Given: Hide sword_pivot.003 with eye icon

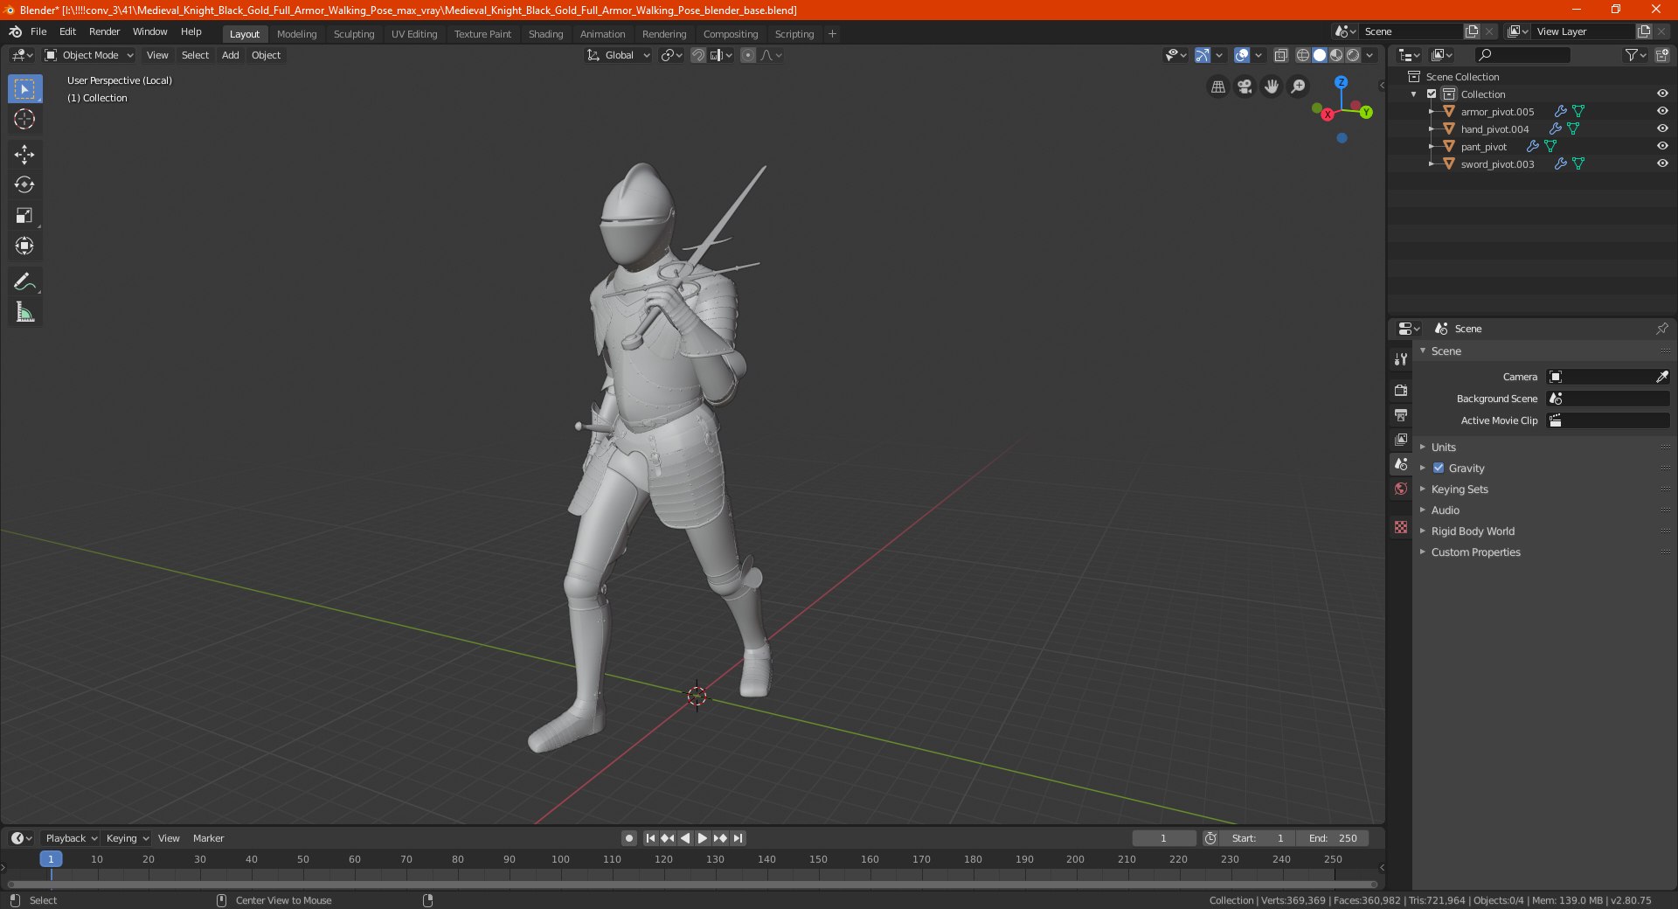Looking at the screenshot, I should 1662,163.
